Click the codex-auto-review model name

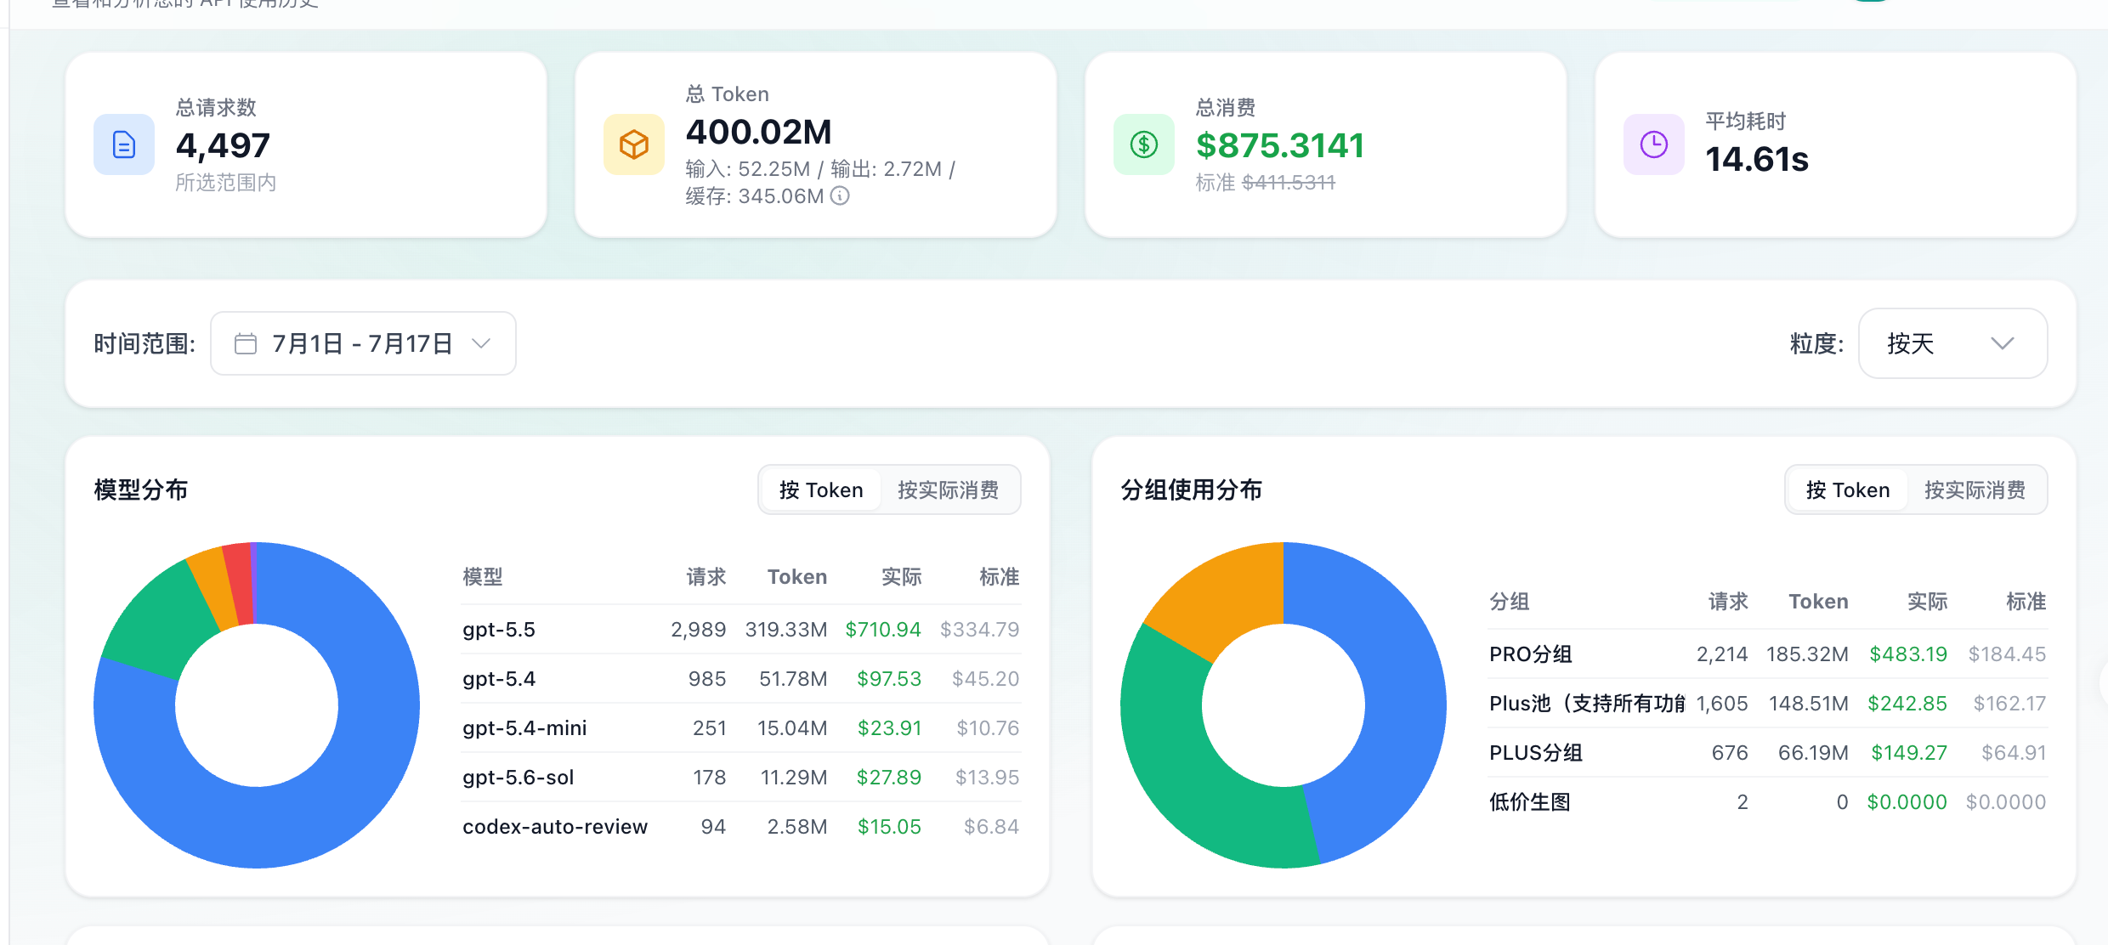[555, 827]
